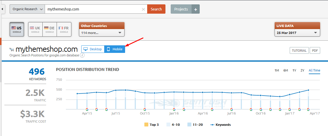Select the US Google database
The width and height of the screenshot is (328, 136).
pos(17,29)
